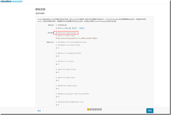Select SOLR-1.3.0-1.cdh4.5.0.p0.9 parcel radio
The image size is (171, 115).
[x=56, y=78]
